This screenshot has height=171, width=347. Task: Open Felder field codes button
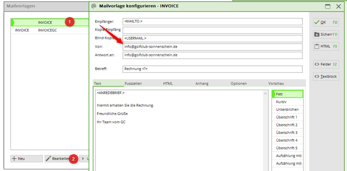click(326, 64)
